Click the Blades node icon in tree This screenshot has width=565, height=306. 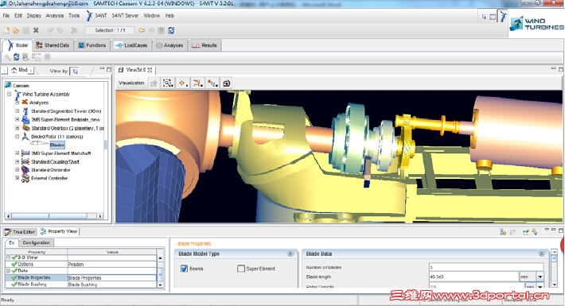click(x=39, y=143)
